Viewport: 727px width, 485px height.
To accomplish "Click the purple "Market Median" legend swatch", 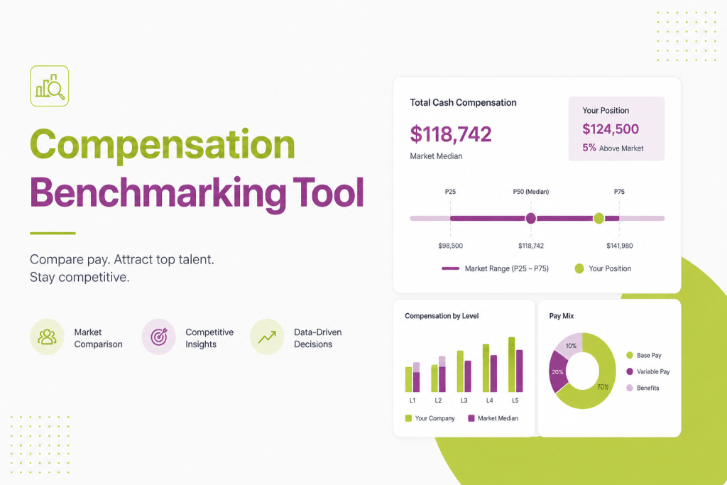I will pos(471,418).
